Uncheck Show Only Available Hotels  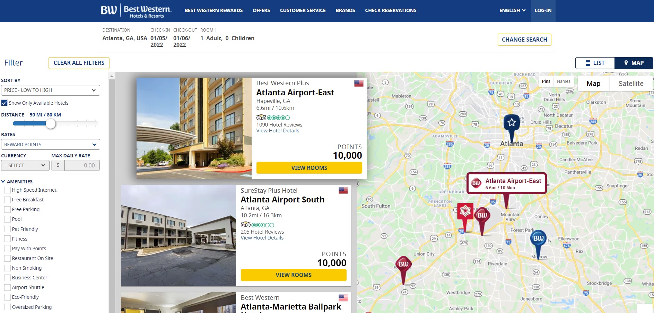point(5,103)
